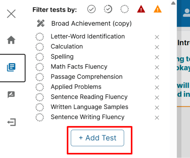This screenshot has height=158, width=190.
Task: Open the test library sidebar icon
Action: tap(11, 67)
